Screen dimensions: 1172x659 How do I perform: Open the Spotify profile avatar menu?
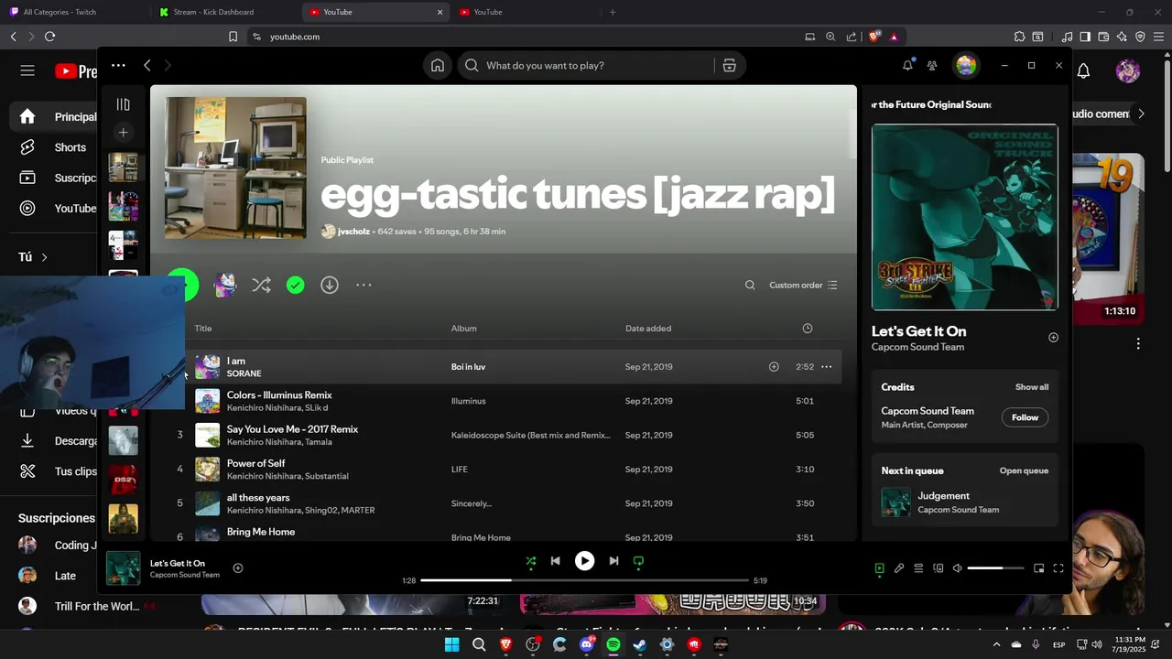966,65
